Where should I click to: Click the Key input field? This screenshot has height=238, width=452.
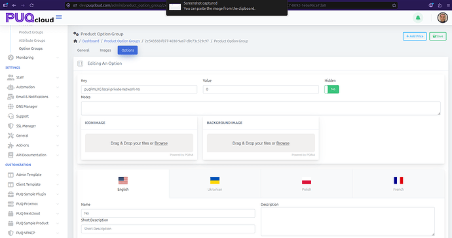[139, 90]
